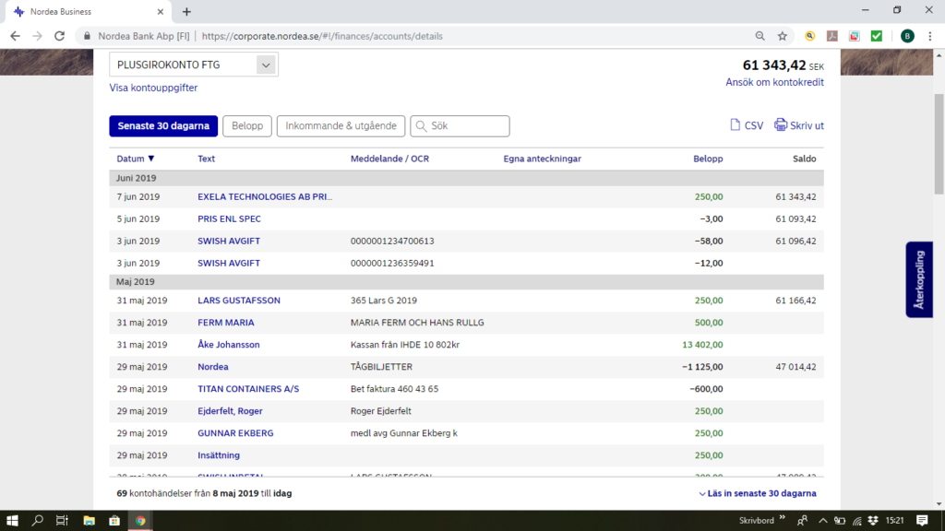
Task: Click the browser back arrow
Action: point(15,36)
